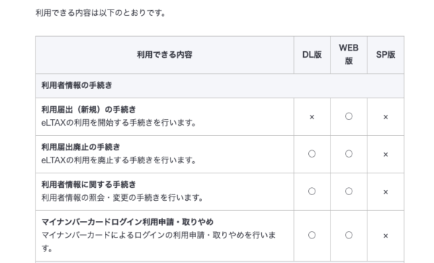
Task: Click the 利用届出（新規）の手続き title
Action: pos(88,110)
